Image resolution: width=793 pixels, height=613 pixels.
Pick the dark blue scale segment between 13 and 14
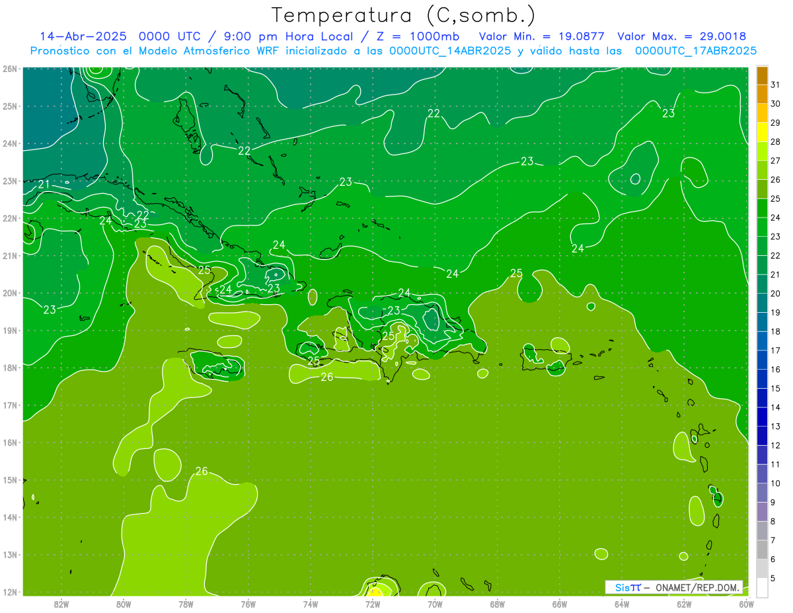point(762,417)
